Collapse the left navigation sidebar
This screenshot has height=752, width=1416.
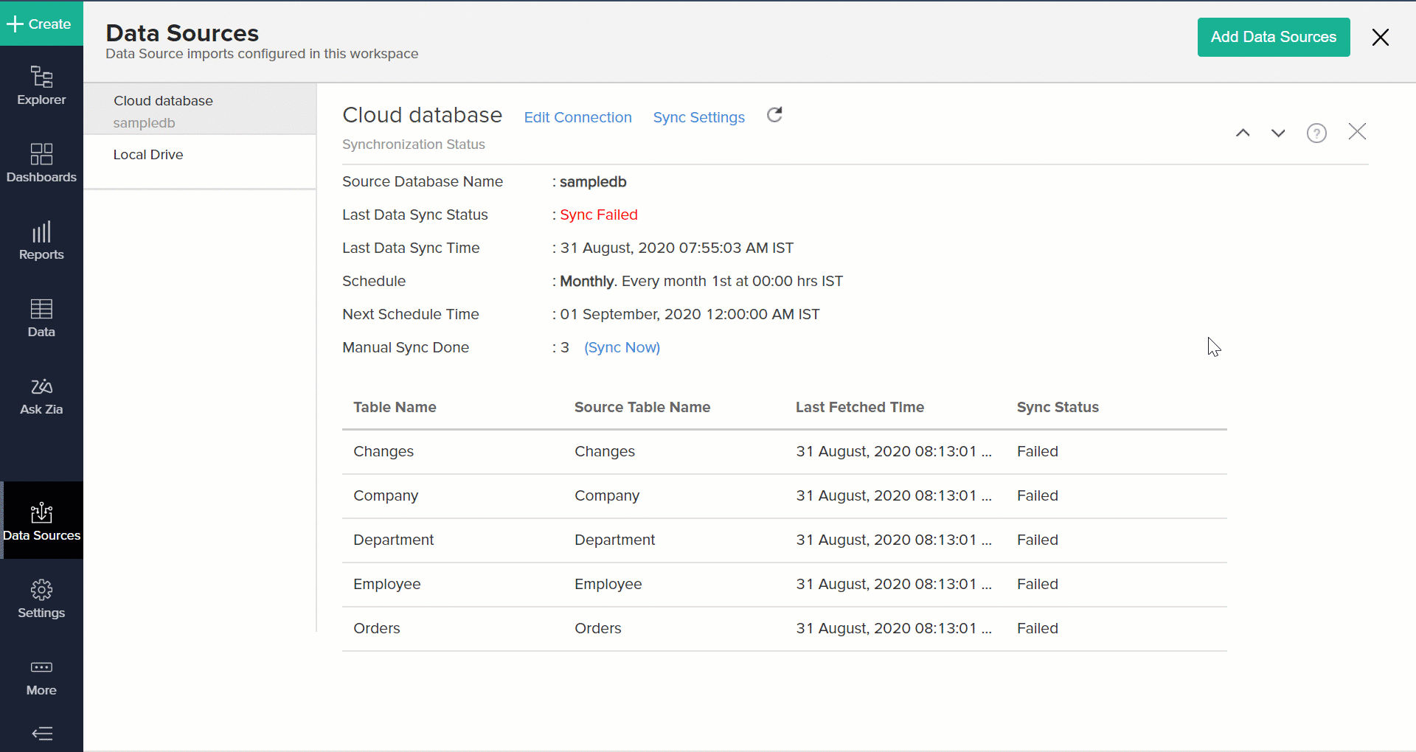click(42, 734)
